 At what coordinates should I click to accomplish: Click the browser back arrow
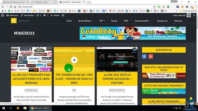[x=3, y=7]
